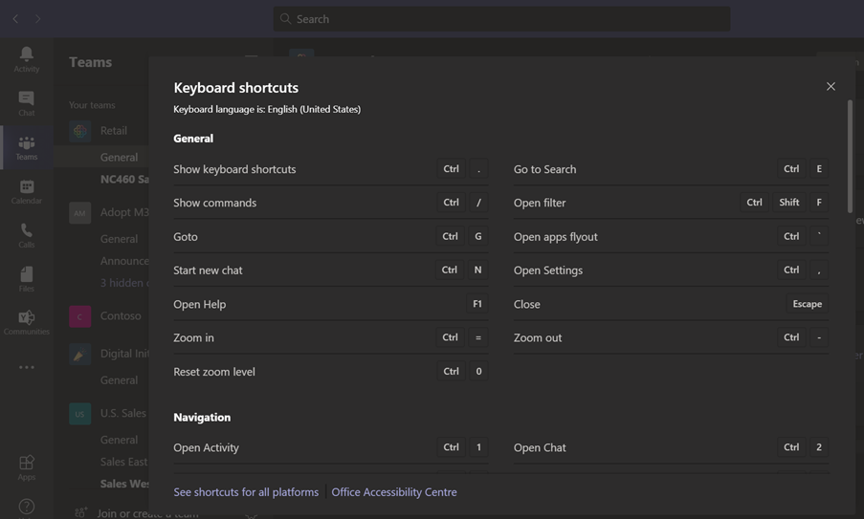
Task: Open the Communities icon
Action: [x=27, y=317]
